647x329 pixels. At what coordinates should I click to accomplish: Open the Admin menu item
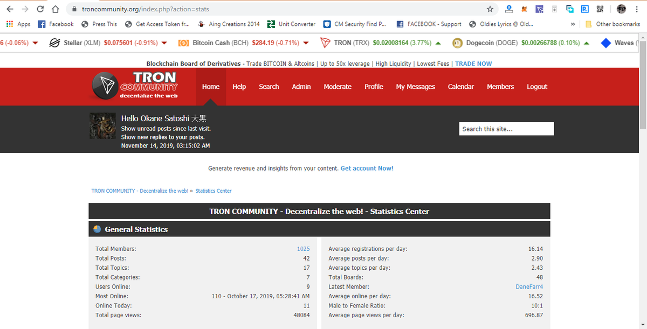(x=301, y=87)
